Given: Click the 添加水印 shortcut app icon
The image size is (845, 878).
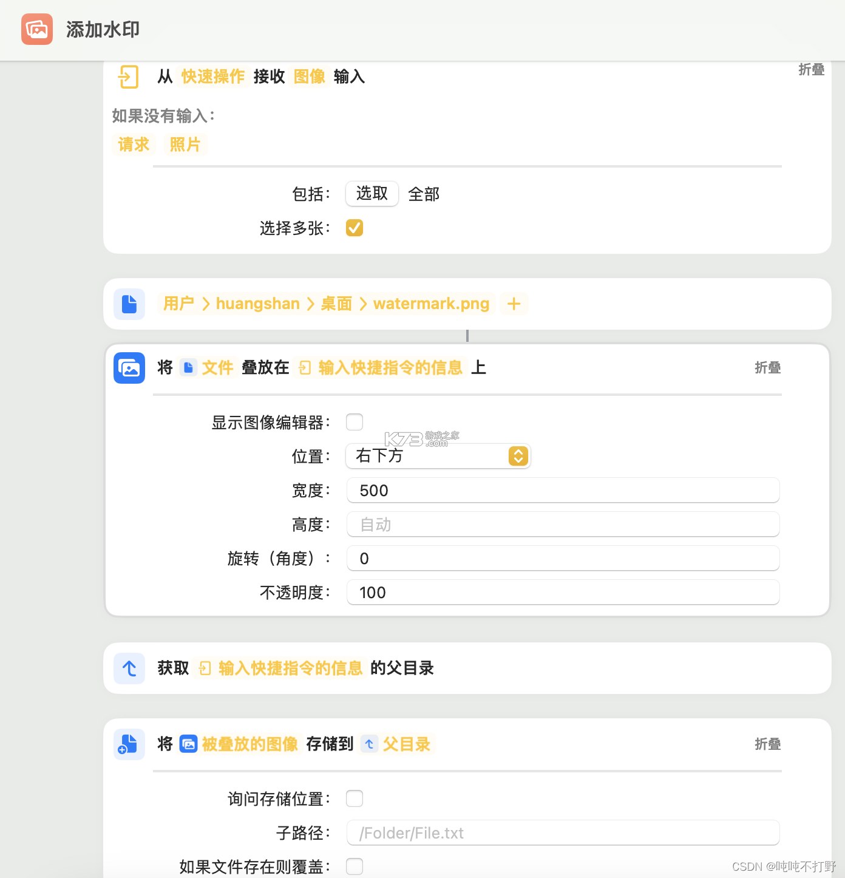Looking at the screenshot, I should [37, 29].
